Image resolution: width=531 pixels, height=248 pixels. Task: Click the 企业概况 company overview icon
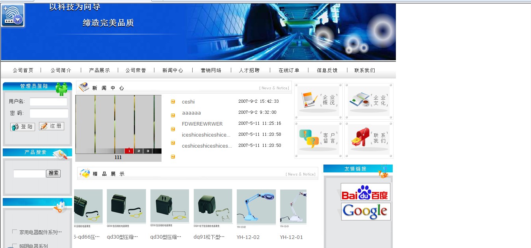[318, 101]
